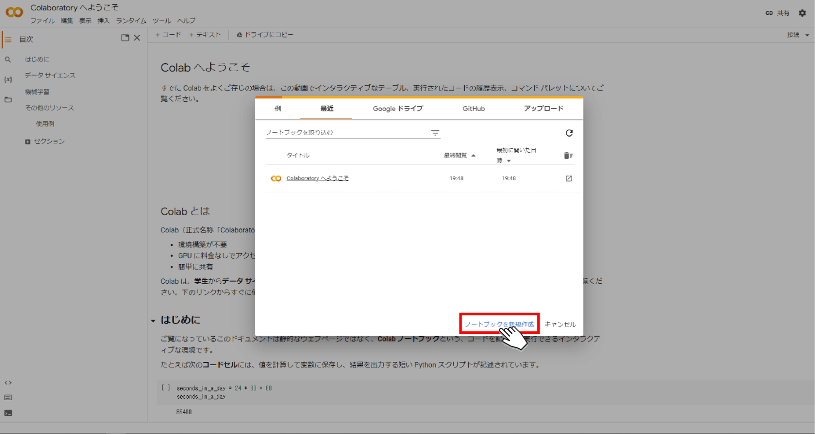This screenshot has width=815, height=434.
Task: Click the 接続 button
Action: click(793, 35)
